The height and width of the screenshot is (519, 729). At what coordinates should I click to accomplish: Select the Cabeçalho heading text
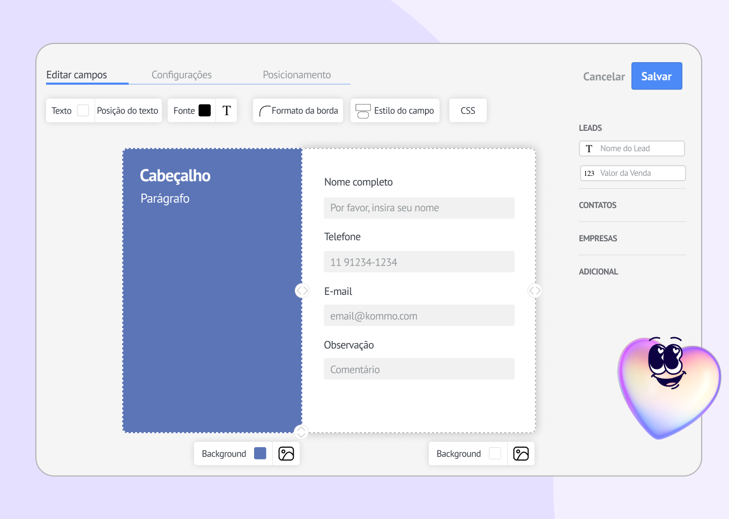click(175, 176)
